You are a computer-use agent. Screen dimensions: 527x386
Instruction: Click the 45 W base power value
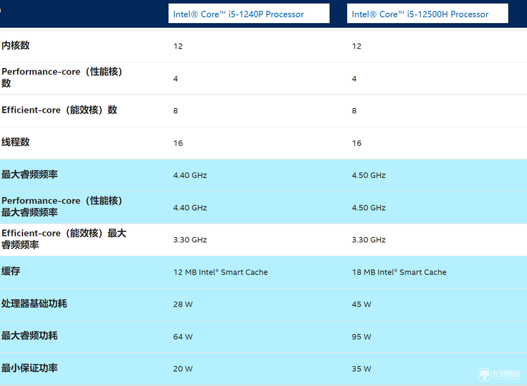(362, 304)
